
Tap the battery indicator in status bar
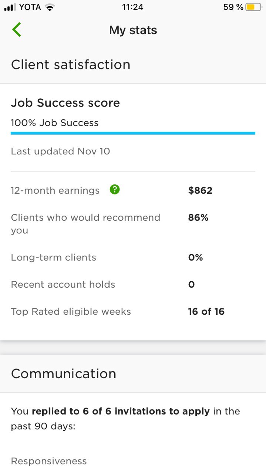(x=254, y=7)
